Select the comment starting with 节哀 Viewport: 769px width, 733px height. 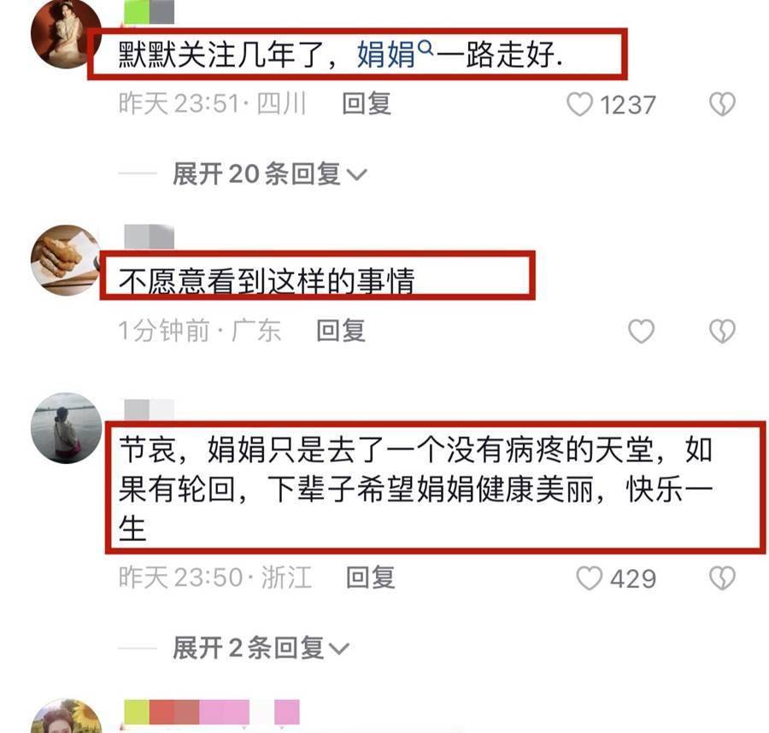tap(416, 489)
